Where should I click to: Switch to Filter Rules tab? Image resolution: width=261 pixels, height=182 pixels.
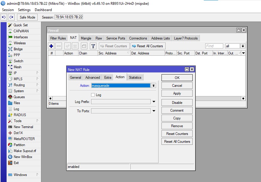point(58,38)
